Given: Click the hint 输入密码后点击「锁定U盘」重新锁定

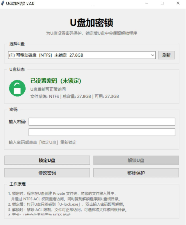Looking at the screenshot, I should [x=43, y=142].
